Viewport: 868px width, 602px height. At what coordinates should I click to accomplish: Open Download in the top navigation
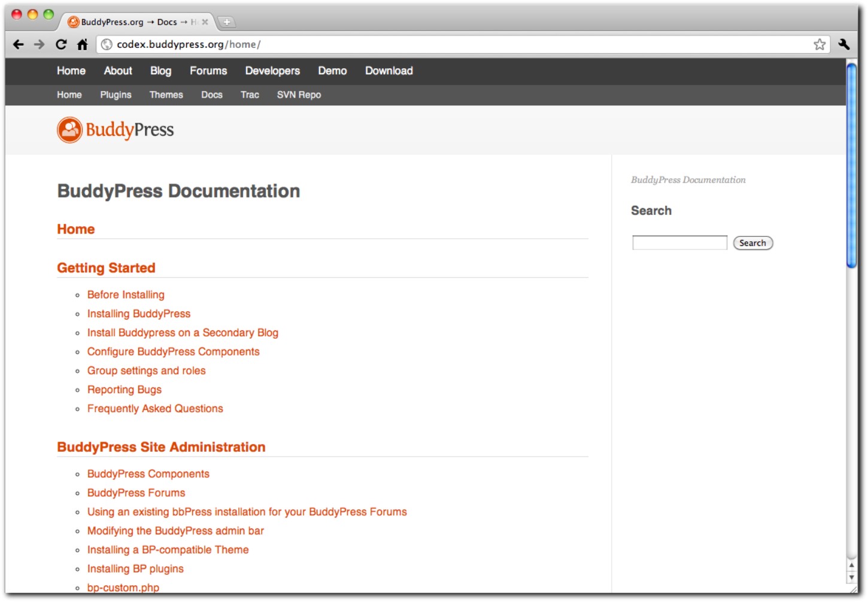pos(389,71)
